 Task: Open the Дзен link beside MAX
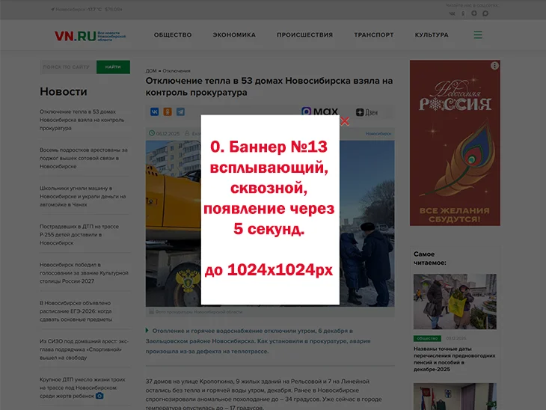pyautogui.click(x=366, y=112)
